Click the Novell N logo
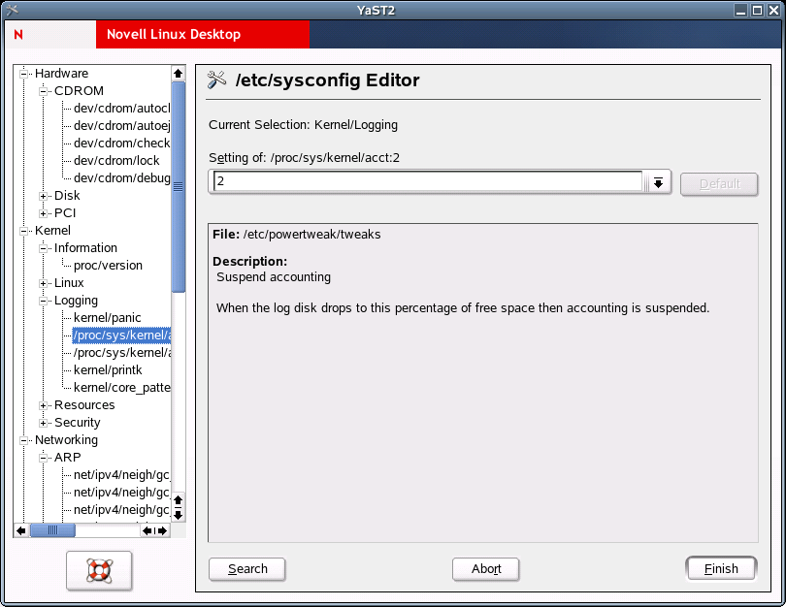Viewport: 786px width, 607px height. click(x=18, y=35)
